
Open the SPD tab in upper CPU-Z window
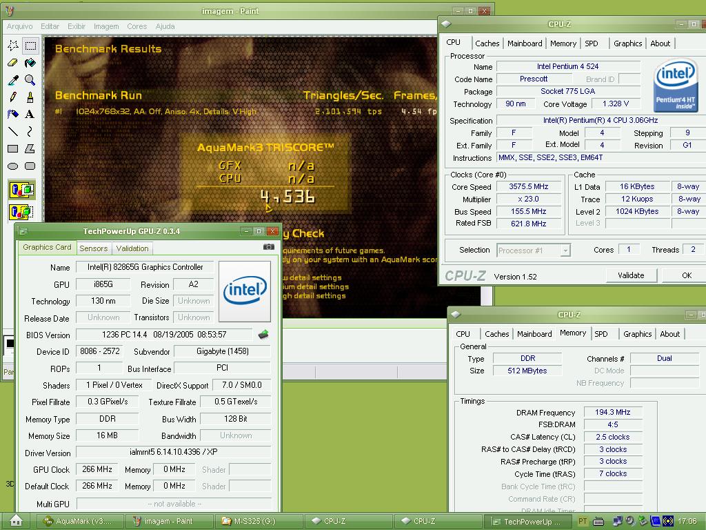click(x=591, y=43)
